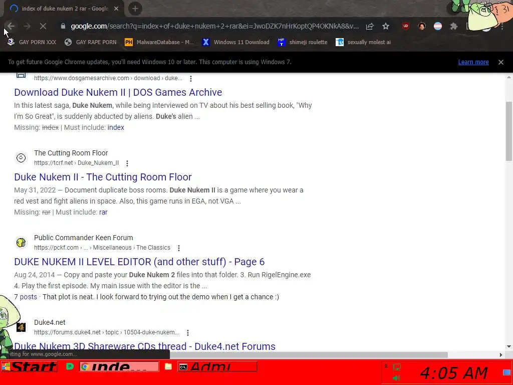Open more options for dosgamesarchive.com result
Screen dimensions: 513x385
click(191, 79)
